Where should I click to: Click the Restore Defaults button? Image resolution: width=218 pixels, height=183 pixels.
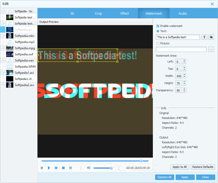[x=203, y=167]
